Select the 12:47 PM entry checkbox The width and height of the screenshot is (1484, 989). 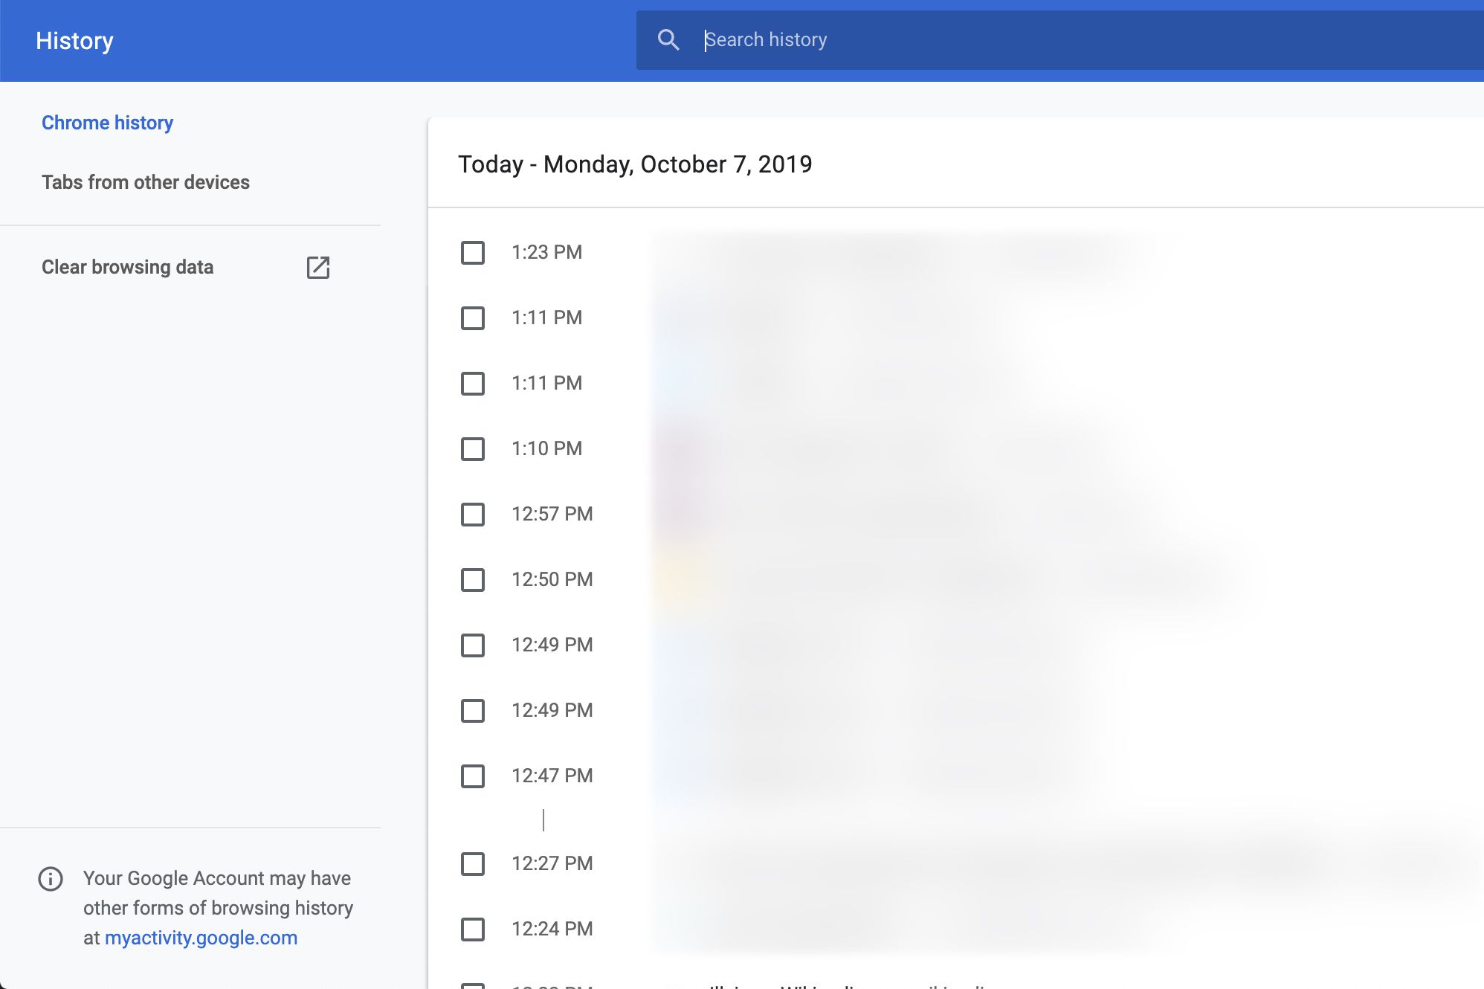click(473, 776)
